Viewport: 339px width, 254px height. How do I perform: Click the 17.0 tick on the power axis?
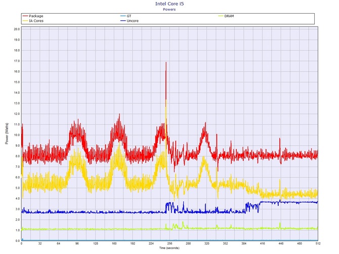coord(17,61)
